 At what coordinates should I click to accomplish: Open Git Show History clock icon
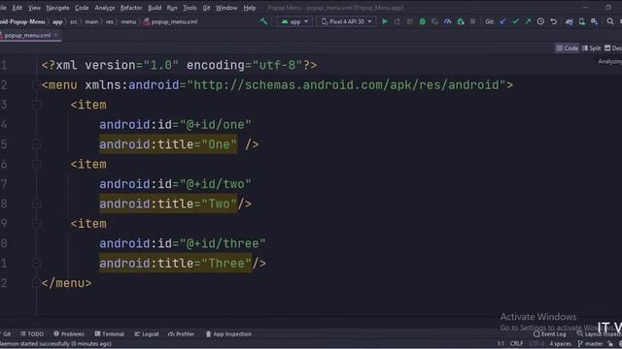tap(540, 21)
